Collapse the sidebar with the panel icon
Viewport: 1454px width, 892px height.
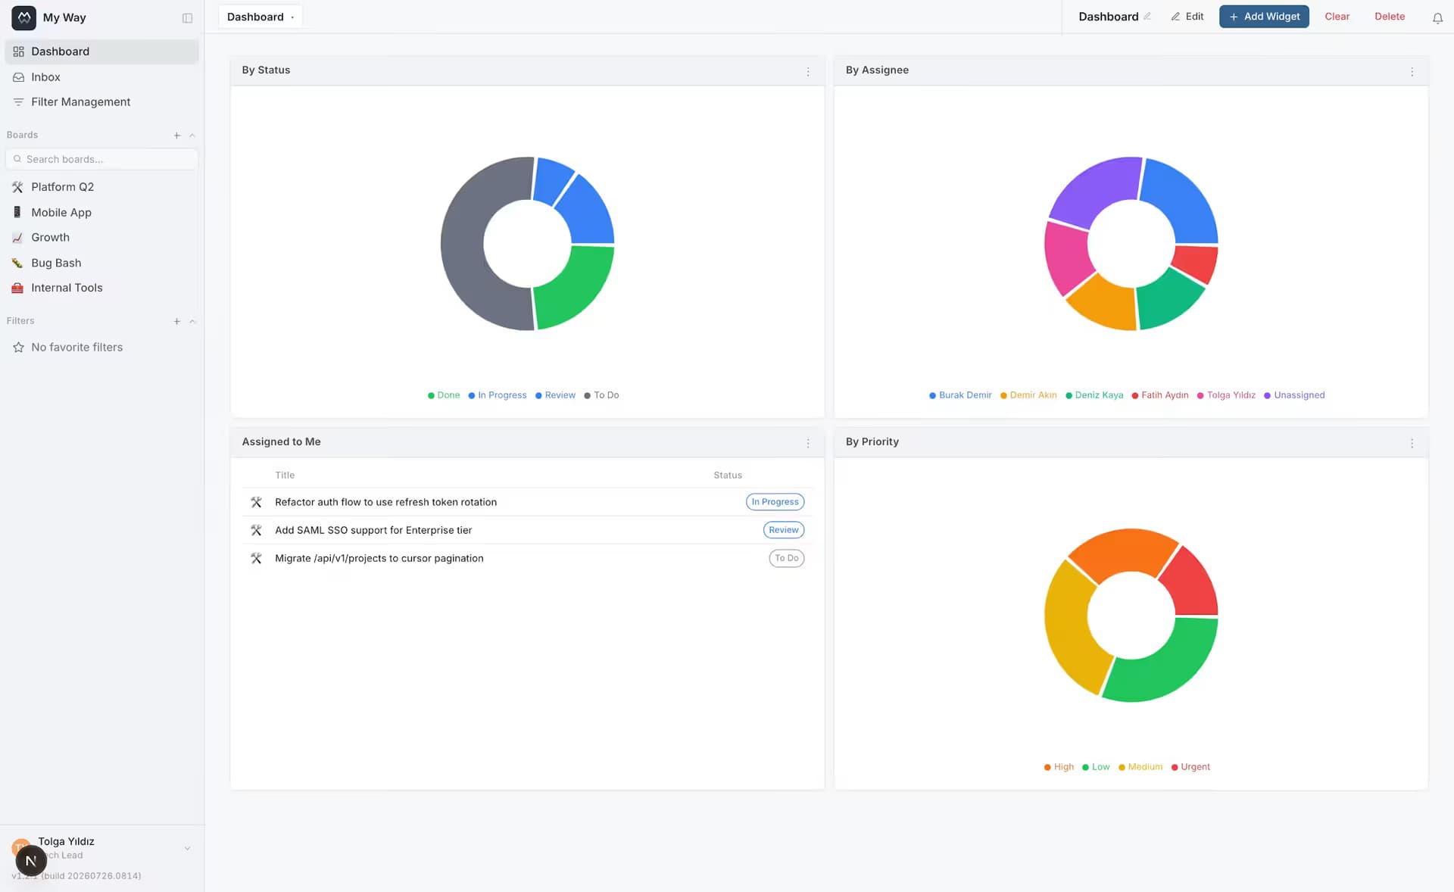click(187, 18)
